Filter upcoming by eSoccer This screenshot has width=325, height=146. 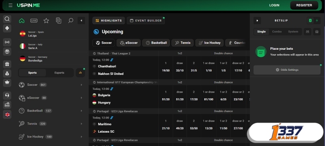(128, 43)
